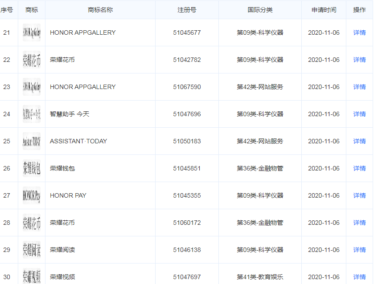Click 详情 for the 荣耀阅读 trademark
The image size is (378, 284).
359,250
